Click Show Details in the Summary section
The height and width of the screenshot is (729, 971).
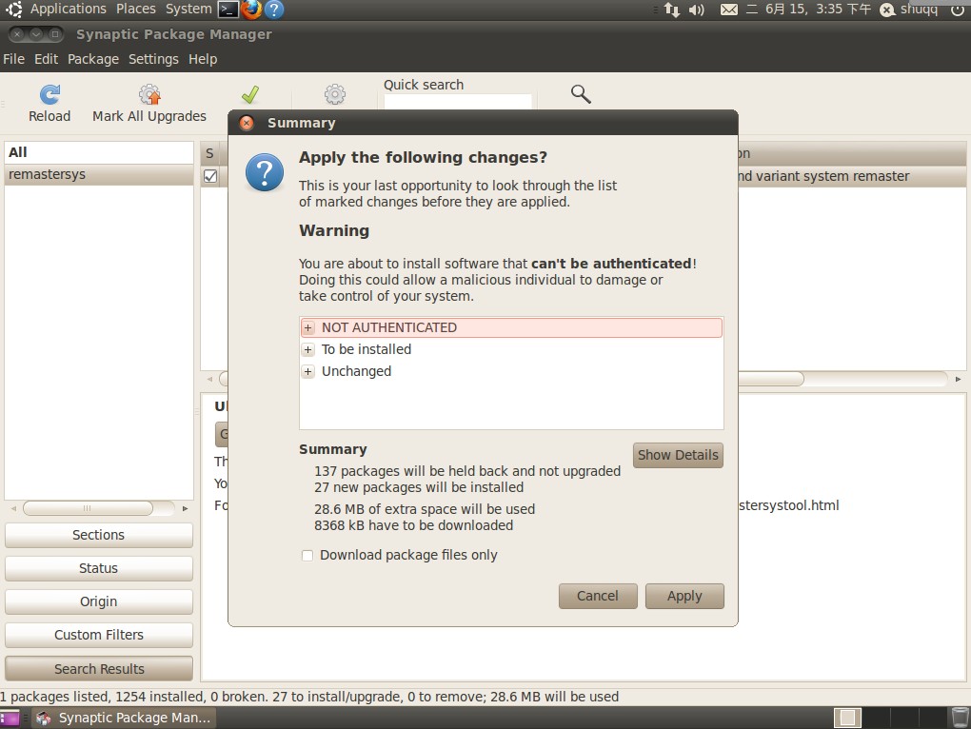coord(678,455)
